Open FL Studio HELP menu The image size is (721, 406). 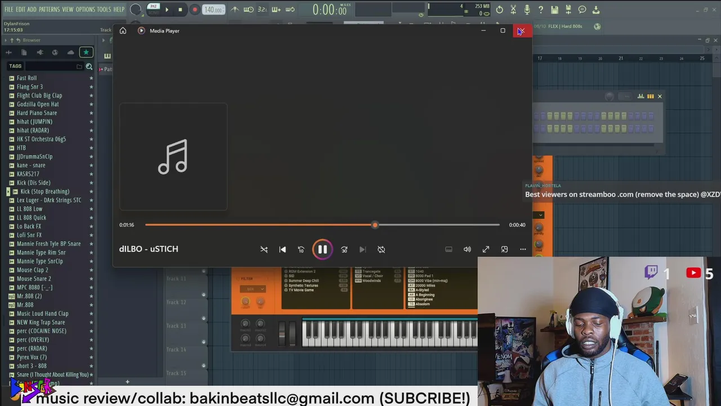tap(119, 10)
